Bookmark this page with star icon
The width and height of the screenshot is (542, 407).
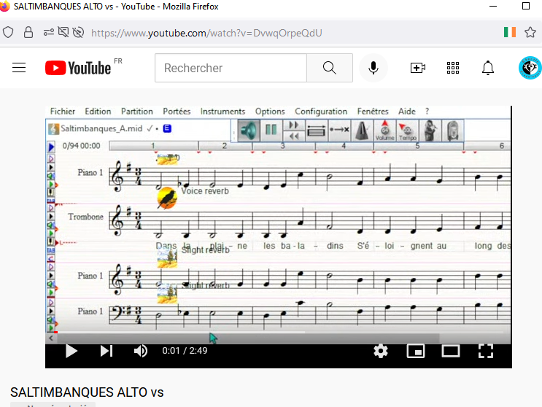[530, 33]
